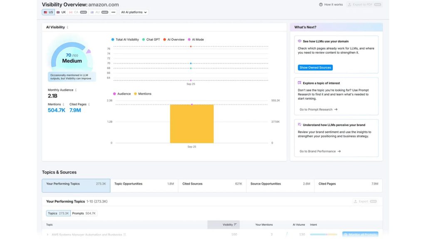426x239 pixels.
Task: Click the 2.1B monthly audience value
Action: pyautogui.click(x=52, y=96)
